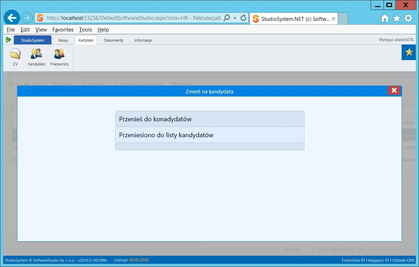Click the StudioSystem copyright version text
This screenshot has height=267, width=419.
tap(56, 260)
